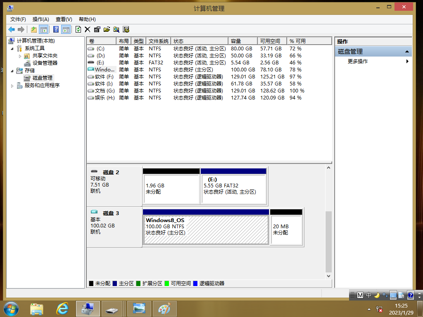Click the Open folder toolbar icon
423x317 pixels.
[107, 29]
